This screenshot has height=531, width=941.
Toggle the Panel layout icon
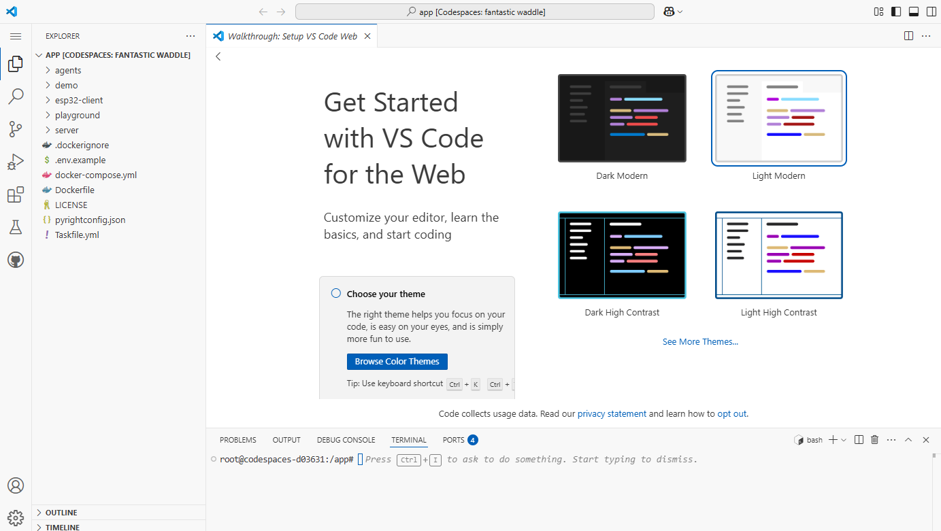914,12
